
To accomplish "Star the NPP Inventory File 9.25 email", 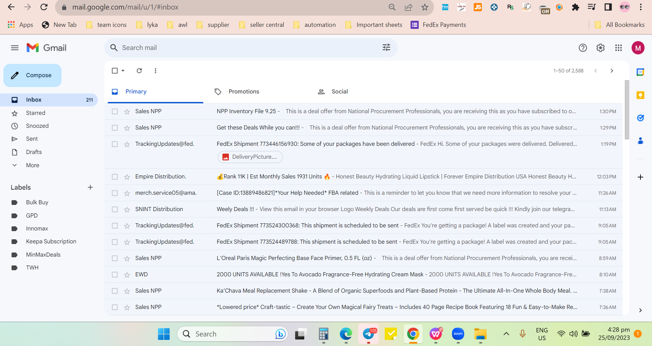I will (x=127, y=111).
